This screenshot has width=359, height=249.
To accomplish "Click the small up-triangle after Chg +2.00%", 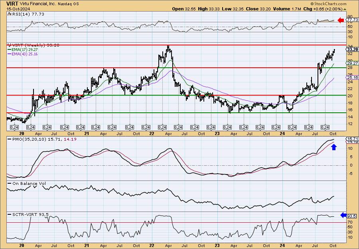I will point(345,9).
